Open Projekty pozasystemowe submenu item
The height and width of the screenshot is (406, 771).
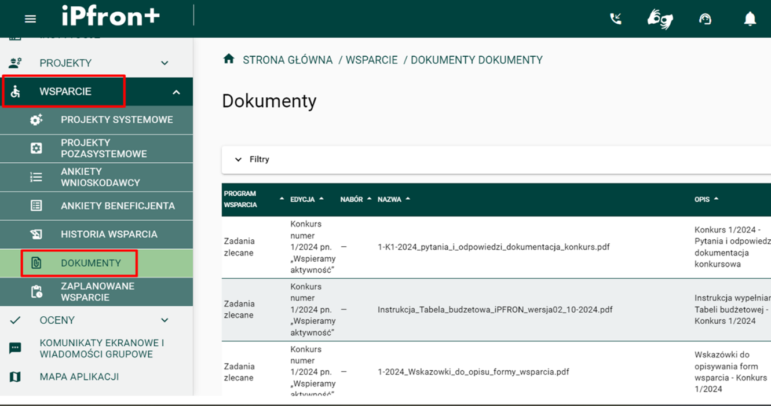[x=96, y=148]
